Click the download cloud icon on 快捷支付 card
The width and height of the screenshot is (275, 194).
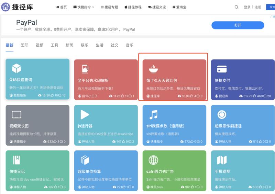coord(241,96)
